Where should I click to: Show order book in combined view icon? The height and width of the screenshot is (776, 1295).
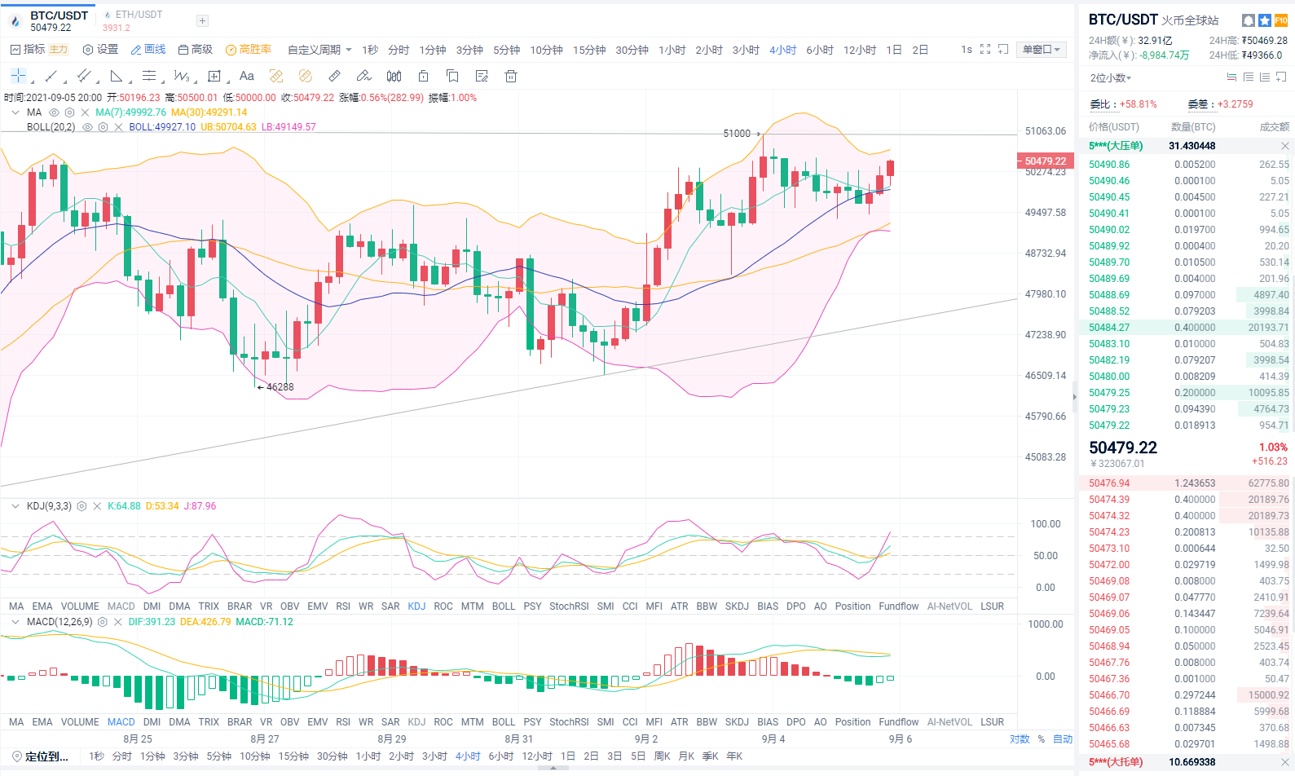[x=1231, y=77]
